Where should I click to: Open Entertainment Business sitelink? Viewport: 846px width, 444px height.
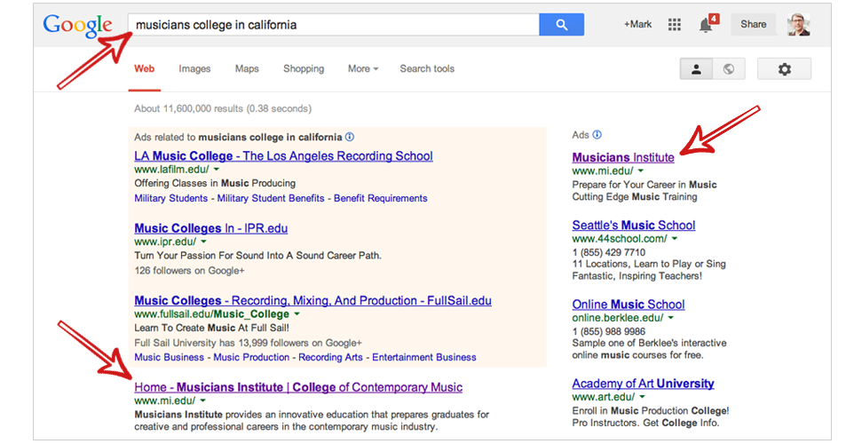[424, 357]
